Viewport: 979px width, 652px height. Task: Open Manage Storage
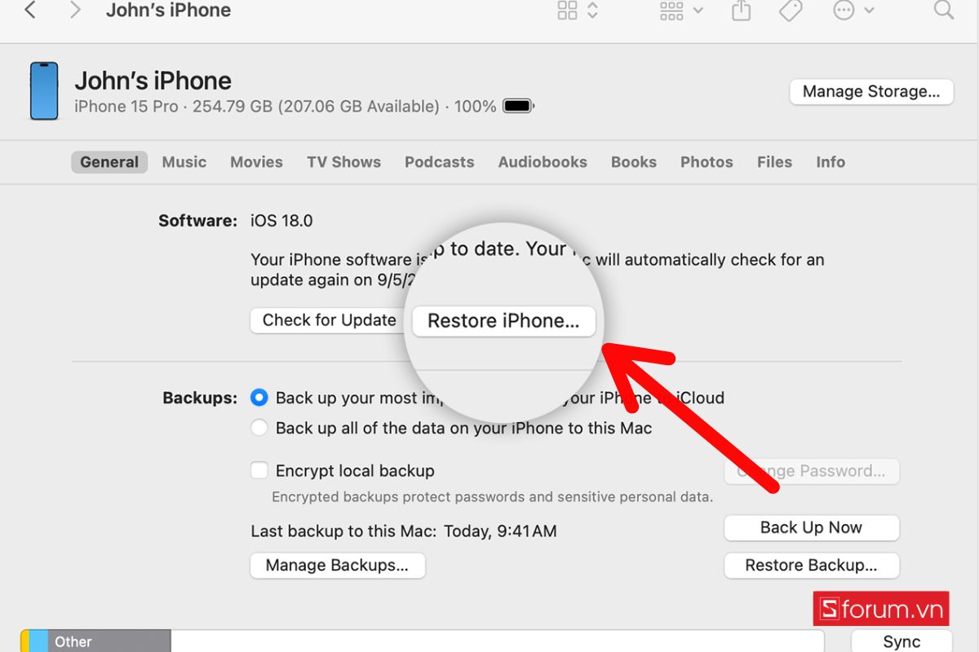pos(871,91)
